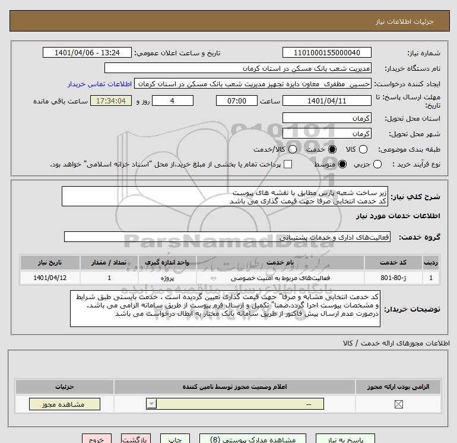Click the اعلام وضعیت مجوز توسط تامین کننده header
The width and height of the screenshot is (457, 443).
(234, 387)
